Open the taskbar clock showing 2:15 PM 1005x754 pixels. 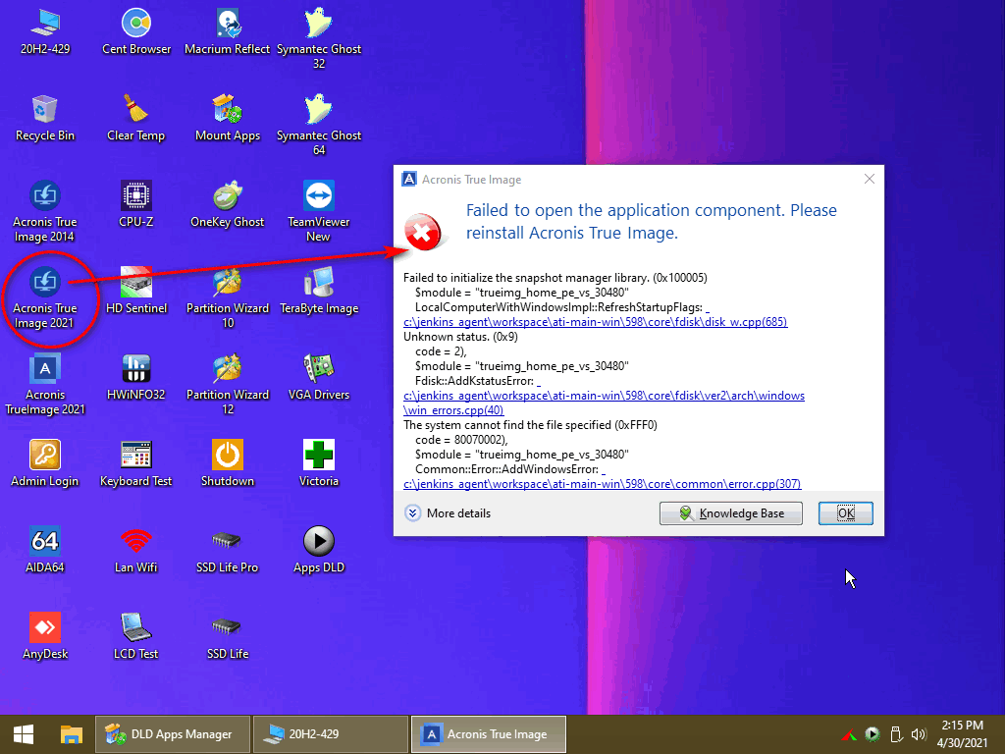click(962, 734)
